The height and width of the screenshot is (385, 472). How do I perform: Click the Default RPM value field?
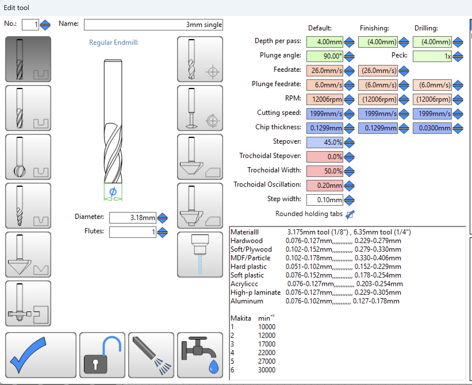pyautogui.click(x=325, y=99)
